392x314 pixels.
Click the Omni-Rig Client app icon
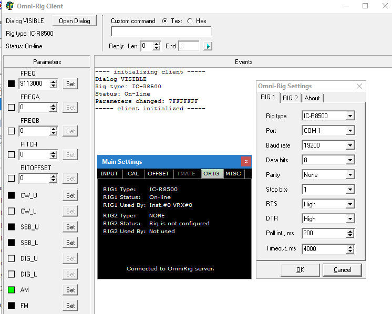tap(10, 6)
